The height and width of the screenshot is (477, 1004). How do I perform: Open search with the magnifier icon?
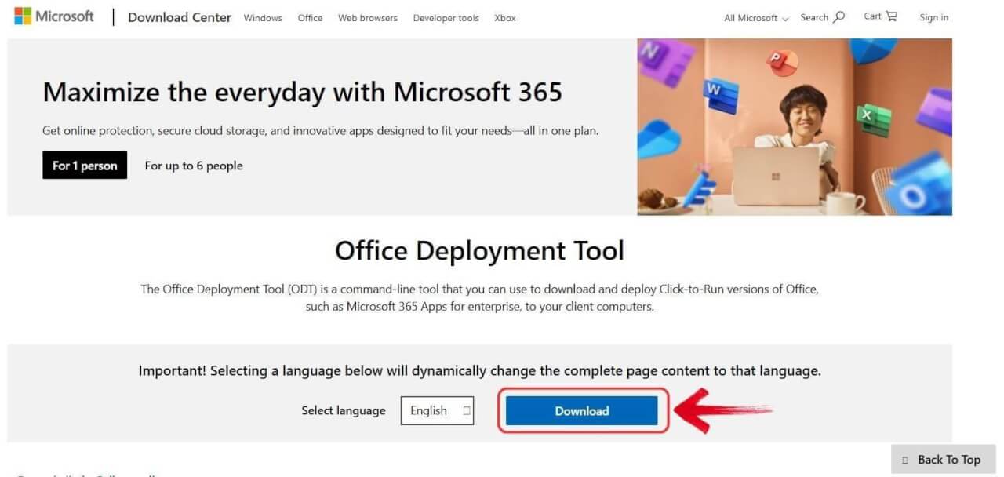838,16
